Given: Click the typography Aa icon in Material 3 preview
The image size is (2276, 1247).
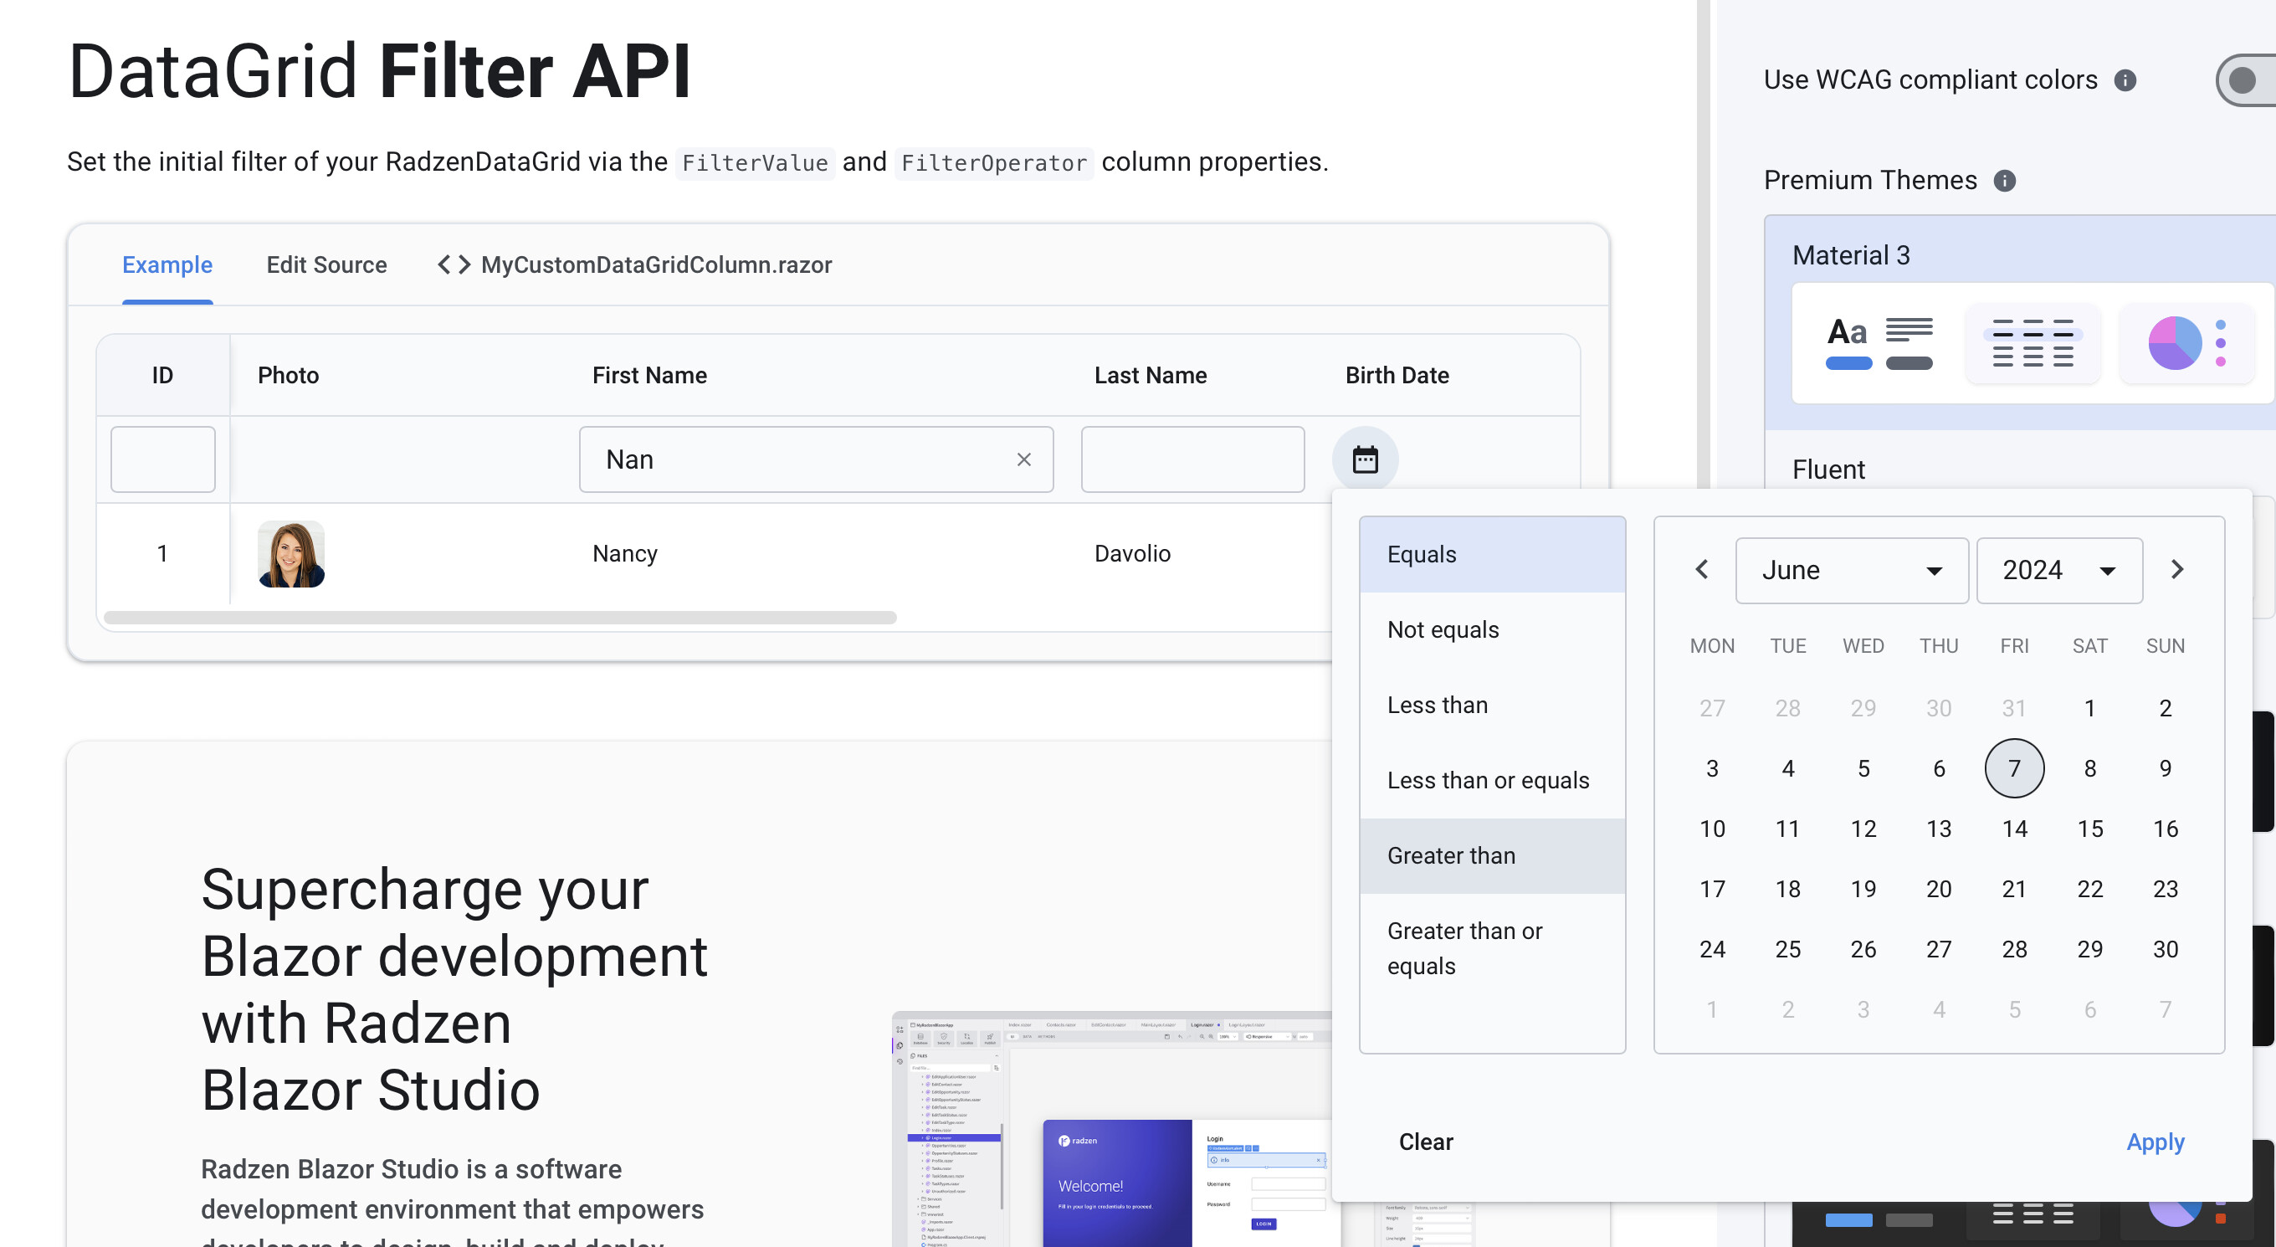Looking at the screenshot, I should [x=1849, y=334].
